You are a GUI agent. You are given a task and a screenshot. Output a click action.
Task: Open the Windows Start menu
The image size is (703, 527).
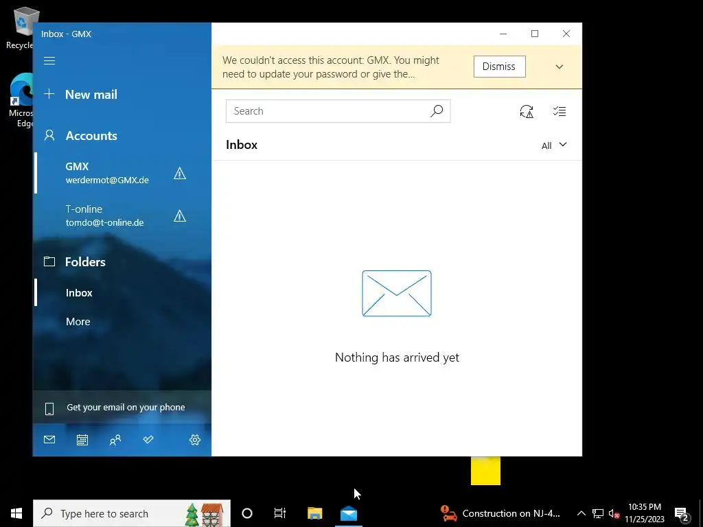coord(16,513)
